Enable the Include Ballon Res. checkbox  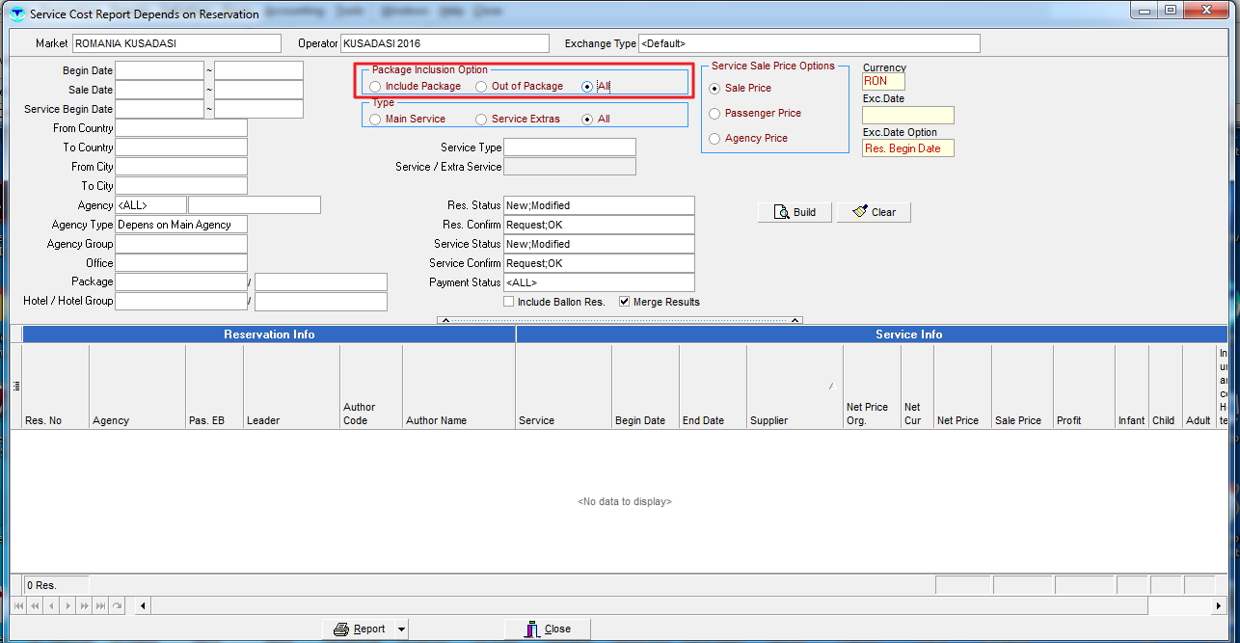coord(508,302)
